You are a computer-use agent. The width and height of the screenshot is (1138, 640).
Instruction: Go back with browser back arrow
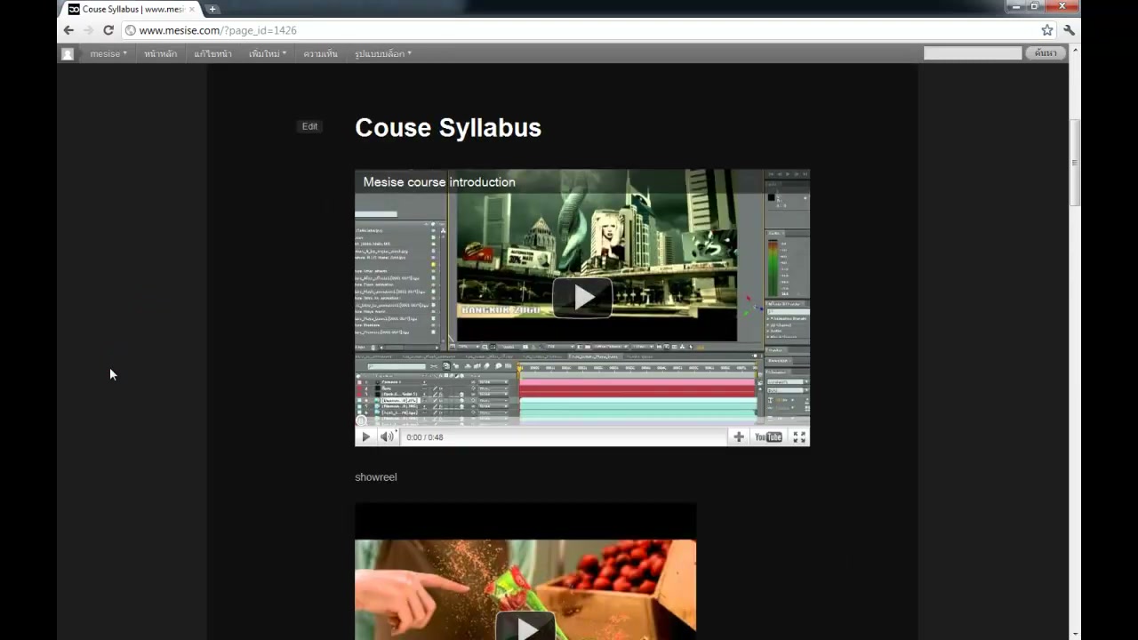[68, 30]
